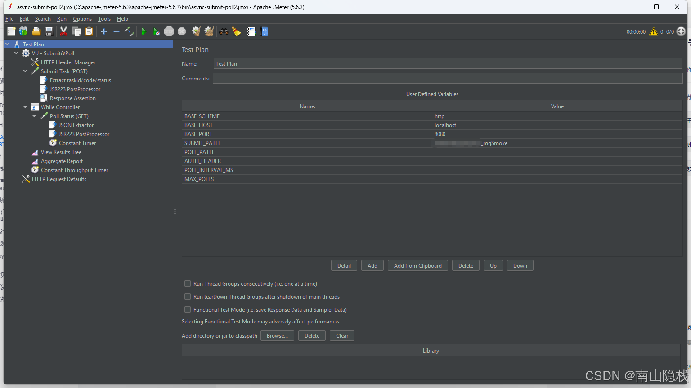
Task: Click the POLL_INTERVAL_MS variable name cell
Action: pos(307,170)
